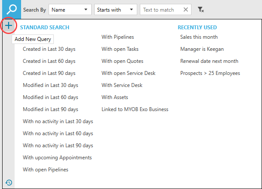Choose Prospects > 25 Employees query
Viewport: 262px width, 189px height.
pyautogui.click(x=210, y=73)
